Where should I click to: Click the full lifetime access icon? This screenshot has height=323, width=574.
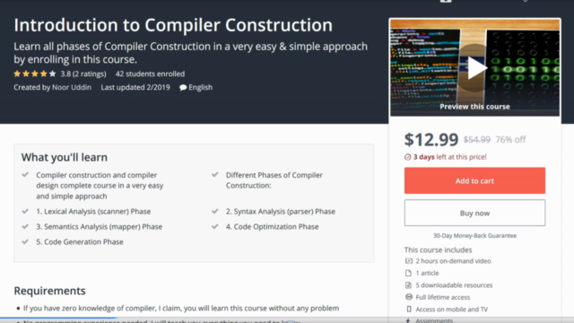(x=409, y=297)
